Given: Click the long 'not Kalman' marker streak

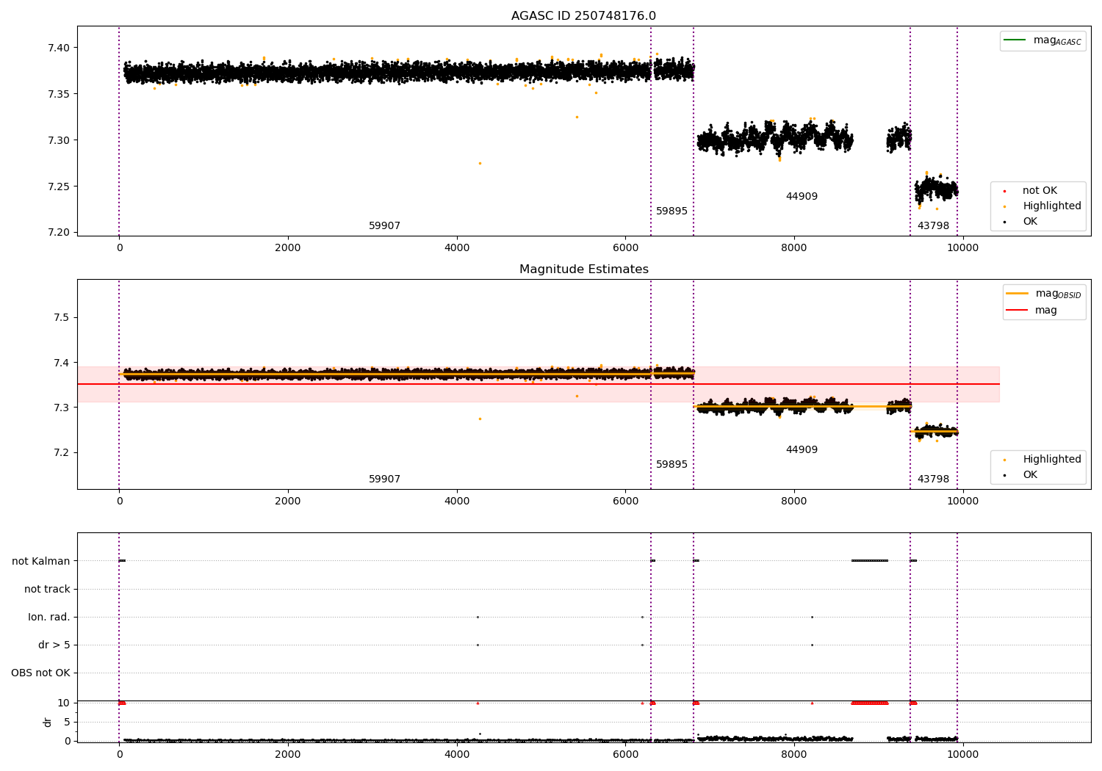Looking at the screenshot, I should [870, 561].
